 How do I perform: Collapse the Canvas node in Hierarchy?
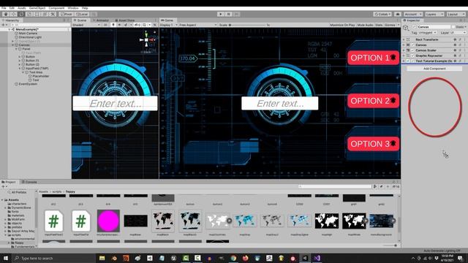13,45
